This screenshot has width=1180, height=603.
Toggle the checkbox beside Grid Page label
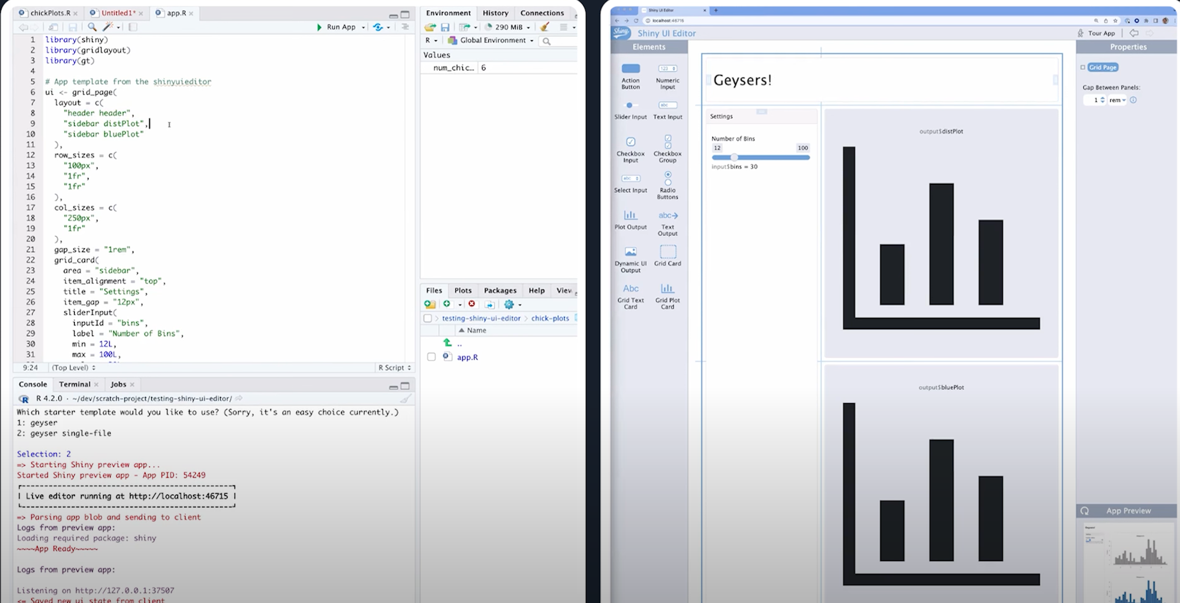click(x=1083, y=67)
